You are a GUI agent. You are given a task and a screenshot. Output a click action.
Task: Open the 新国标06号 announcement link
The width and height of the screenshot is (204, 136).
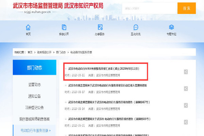coord(109,119)
